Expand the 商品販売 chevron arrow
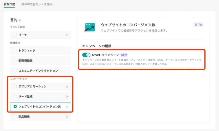The image size is (219, 131). click(67, 117)
